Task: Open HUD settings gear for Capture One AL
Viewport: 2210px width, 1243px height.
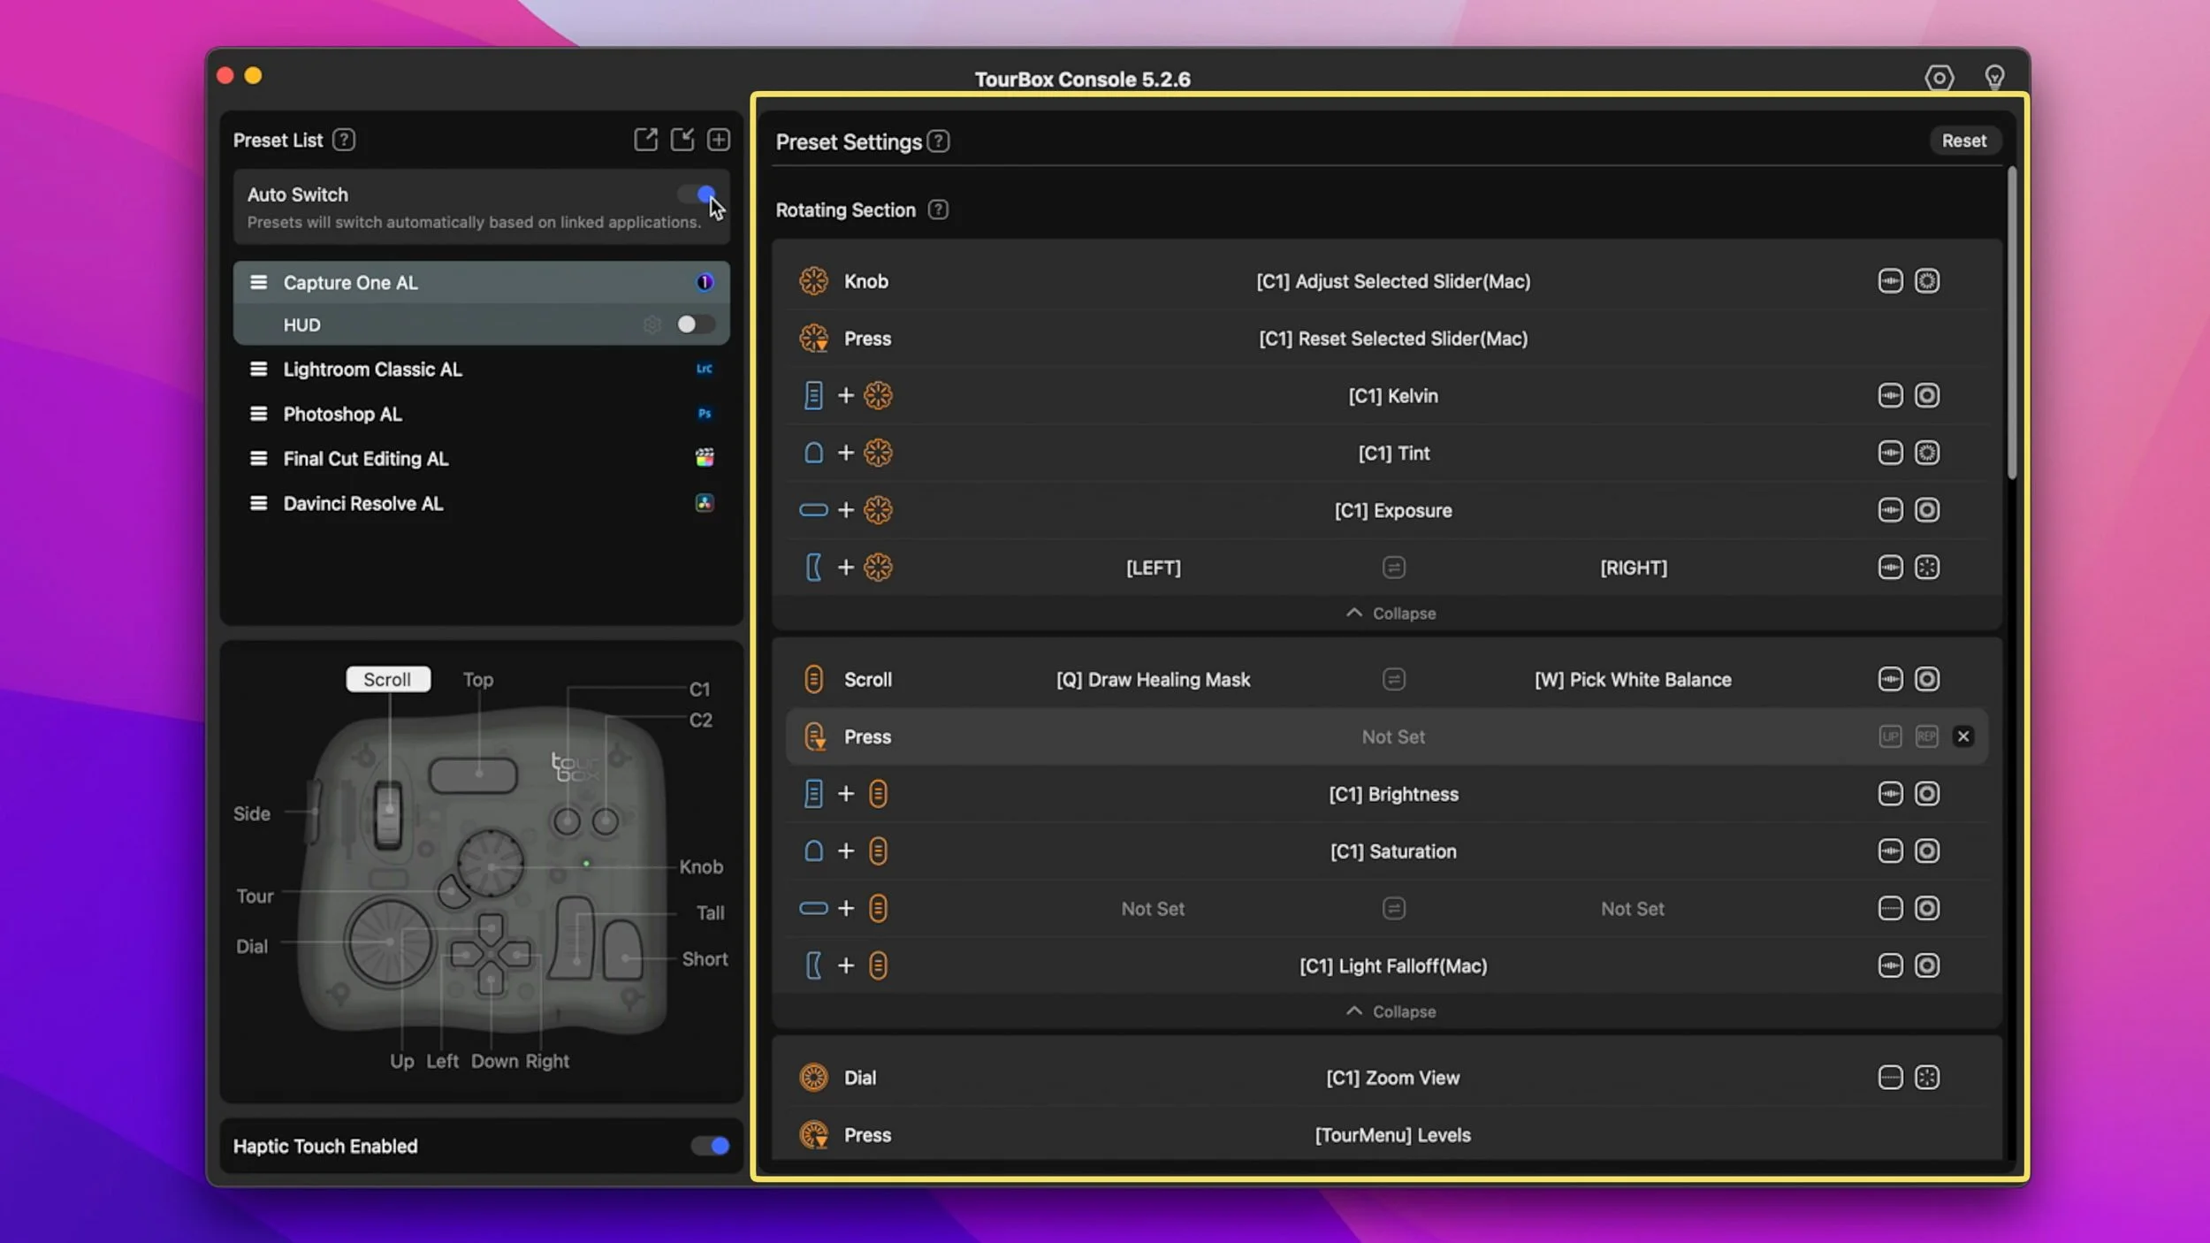Action: [x=653, y=324]
